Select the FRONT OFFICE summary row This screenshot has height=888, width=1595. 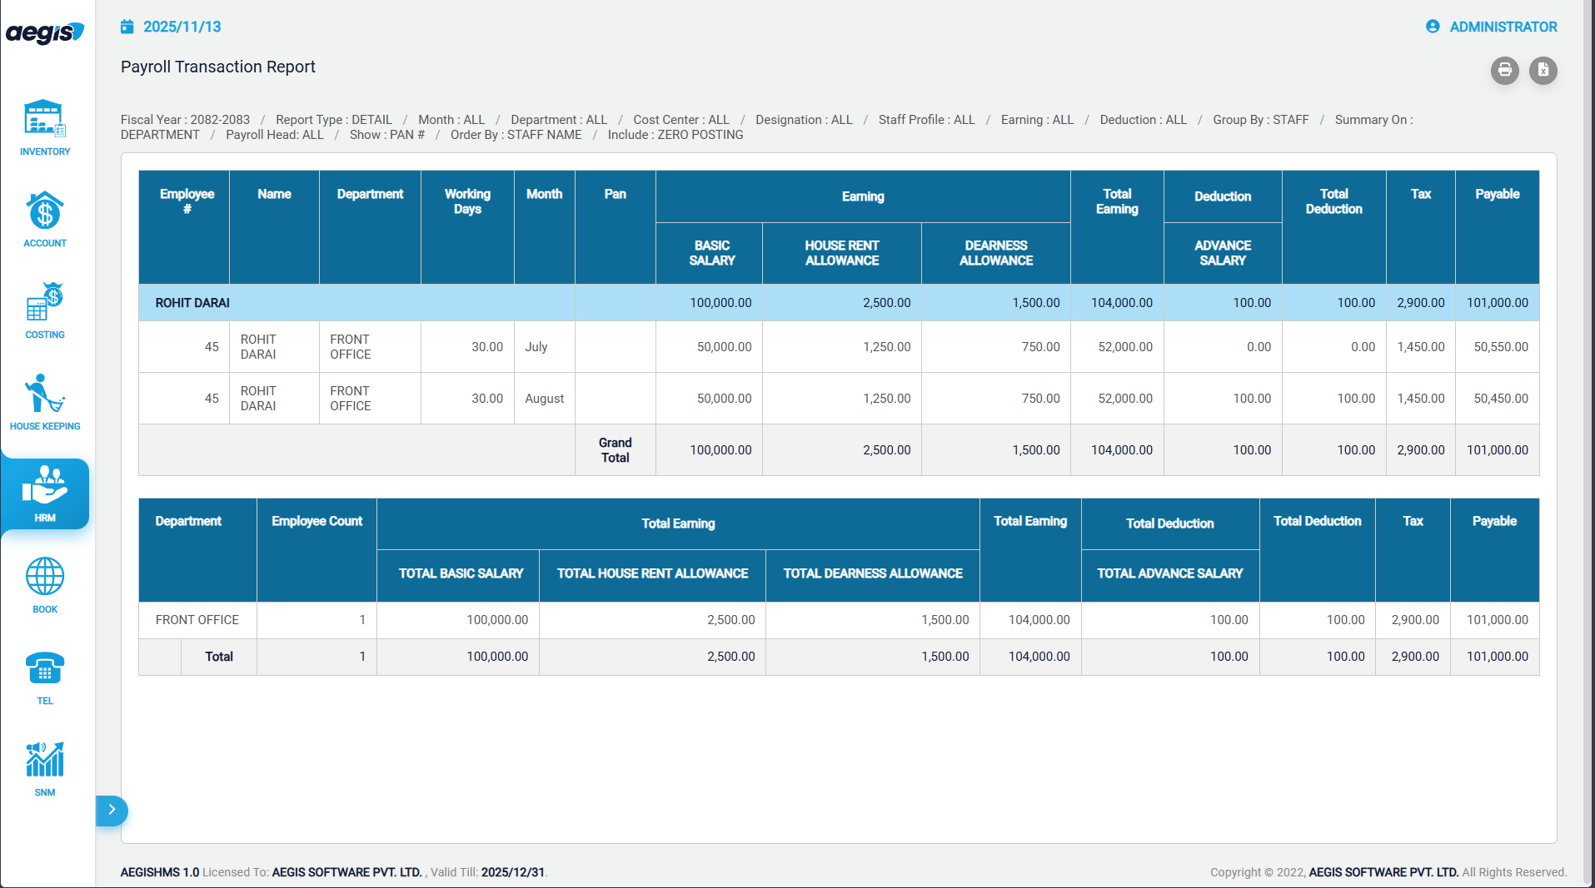(197, 620)
